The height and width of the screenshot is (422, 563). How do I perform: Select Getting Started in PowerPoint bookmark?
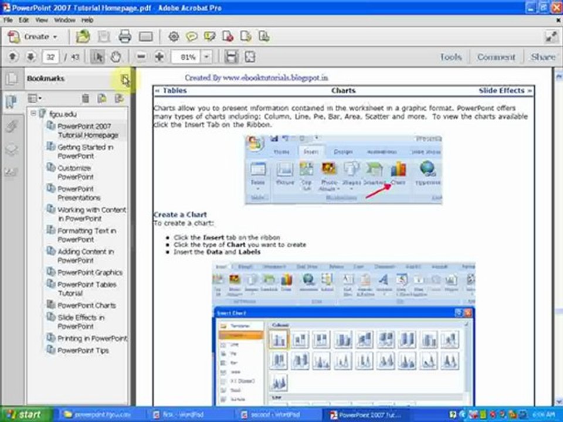[x=86, y=151]
